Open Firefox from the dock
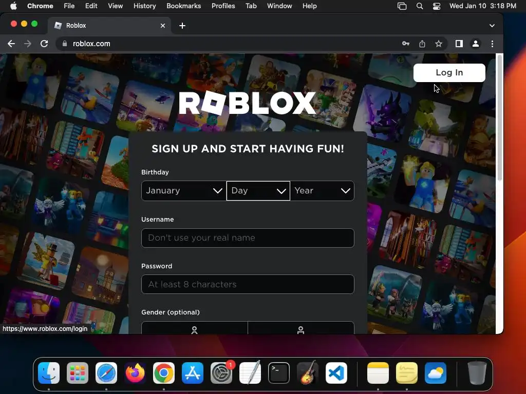This screenshot has height=394, width=526. [x=135, y=373]
